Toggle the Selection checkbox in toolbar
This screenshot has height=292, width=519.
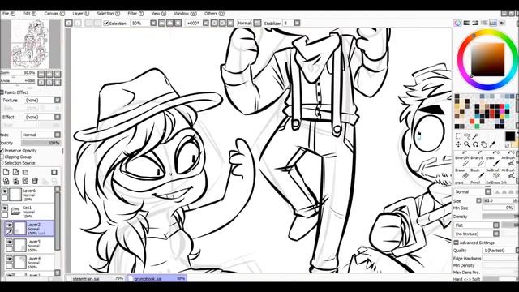coord(106,24)
